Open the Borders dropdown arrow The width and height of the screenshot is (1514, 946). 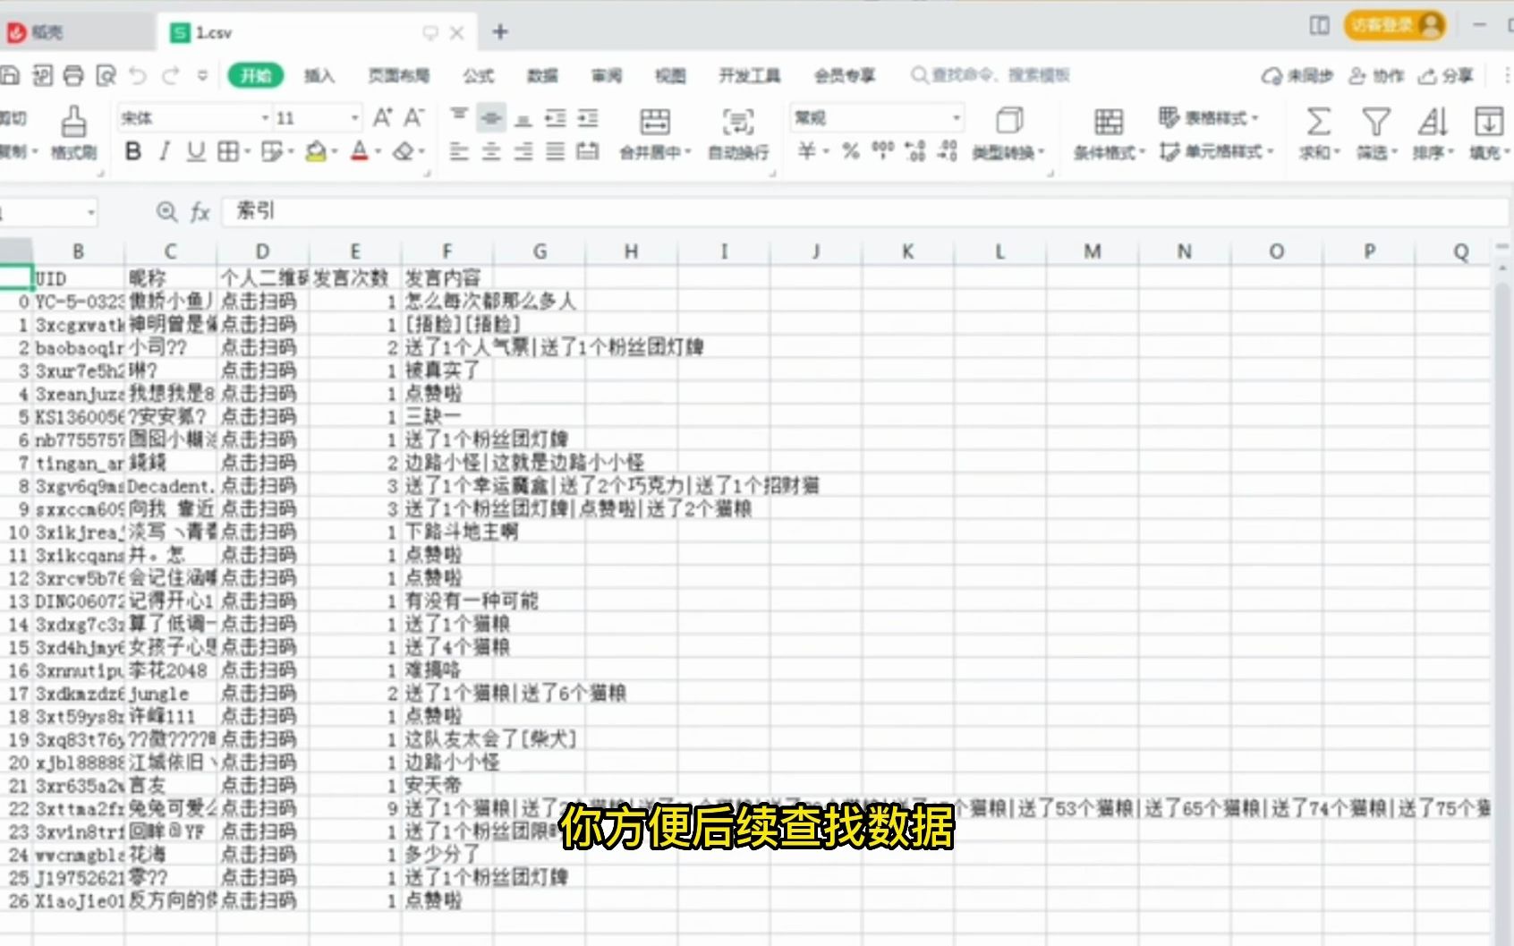pyautogui.click(x=247, y=152)
